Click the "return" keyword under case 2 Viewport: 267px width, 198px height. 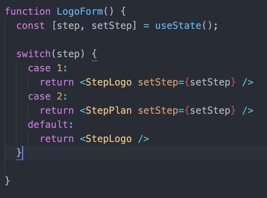57,111
